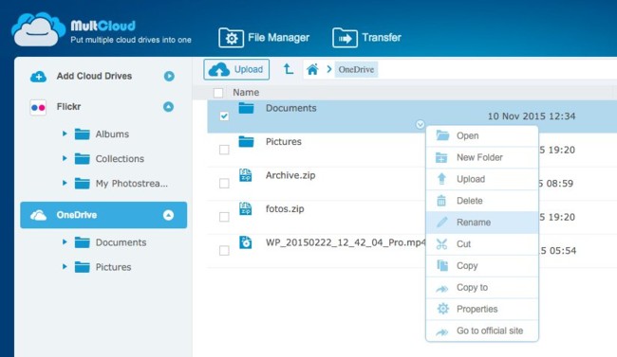Check the Archive.zip row checkbox

224,184
